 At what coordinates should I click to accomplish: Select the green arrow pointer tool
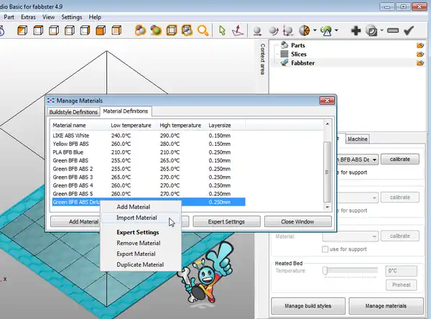coord(223,31)
